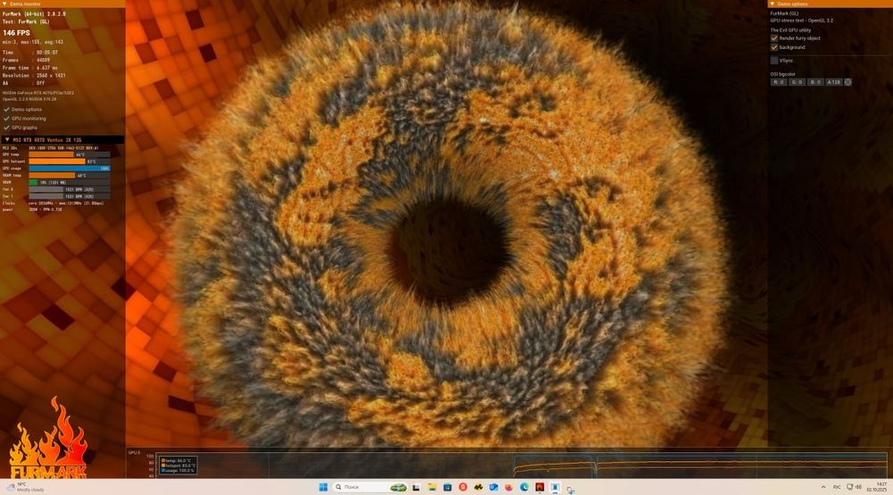Viewport: 893px width, 495px height.
Task: Click the GPU 0 graph legend box
Action: [x=179, y=466]
